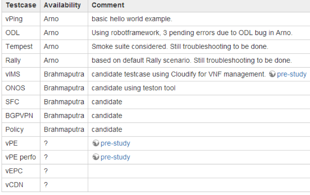Image resolution: width=310 pixels, height=195 pixels.
Task: Select the ONOS testcase cell
Action: pyautogui.click(x=21, y=88)
